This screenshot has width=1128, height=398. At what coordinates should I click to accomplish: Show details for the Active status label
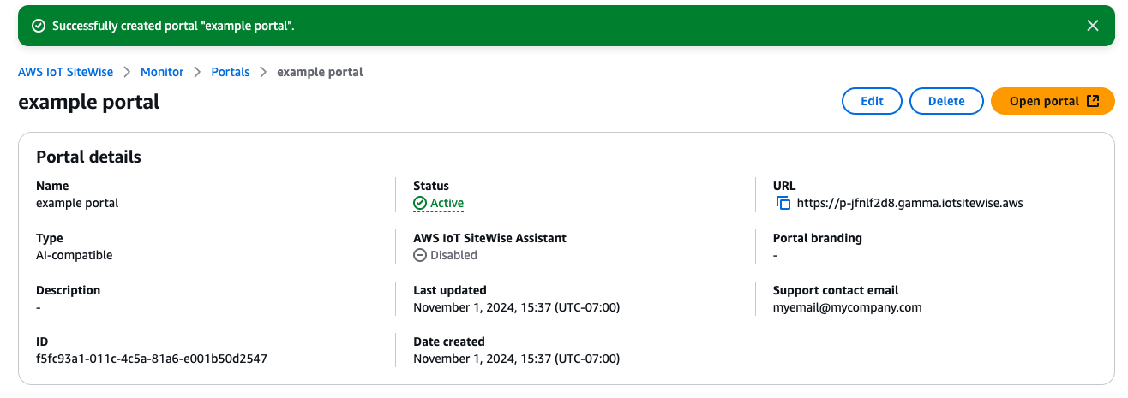pyautogui.click(x=447, y=204)
